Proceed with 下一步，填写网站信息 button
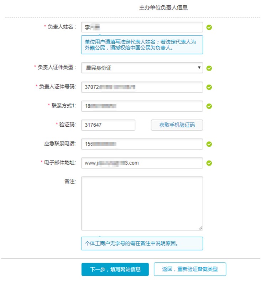This screenshot has width=261, height=283. tap(115, 269)
